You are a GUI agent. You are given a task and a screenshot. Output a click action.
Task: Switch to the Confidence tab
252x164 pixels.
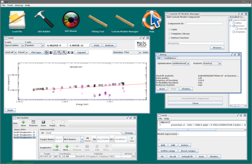tap(170, 58)
